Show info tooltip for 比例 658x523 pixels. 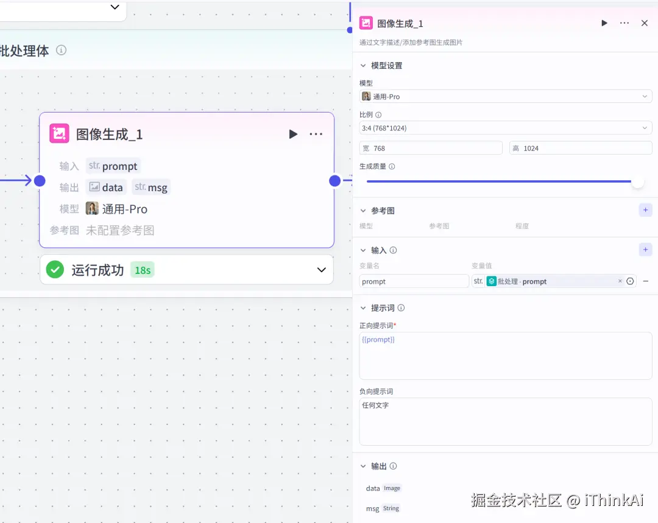(x=378, y=114)
